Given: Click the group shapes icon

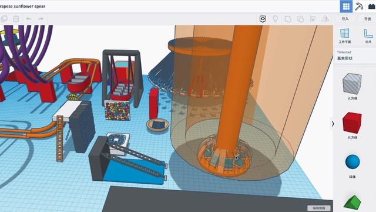Looking at the screenshot, I should 288,19.
